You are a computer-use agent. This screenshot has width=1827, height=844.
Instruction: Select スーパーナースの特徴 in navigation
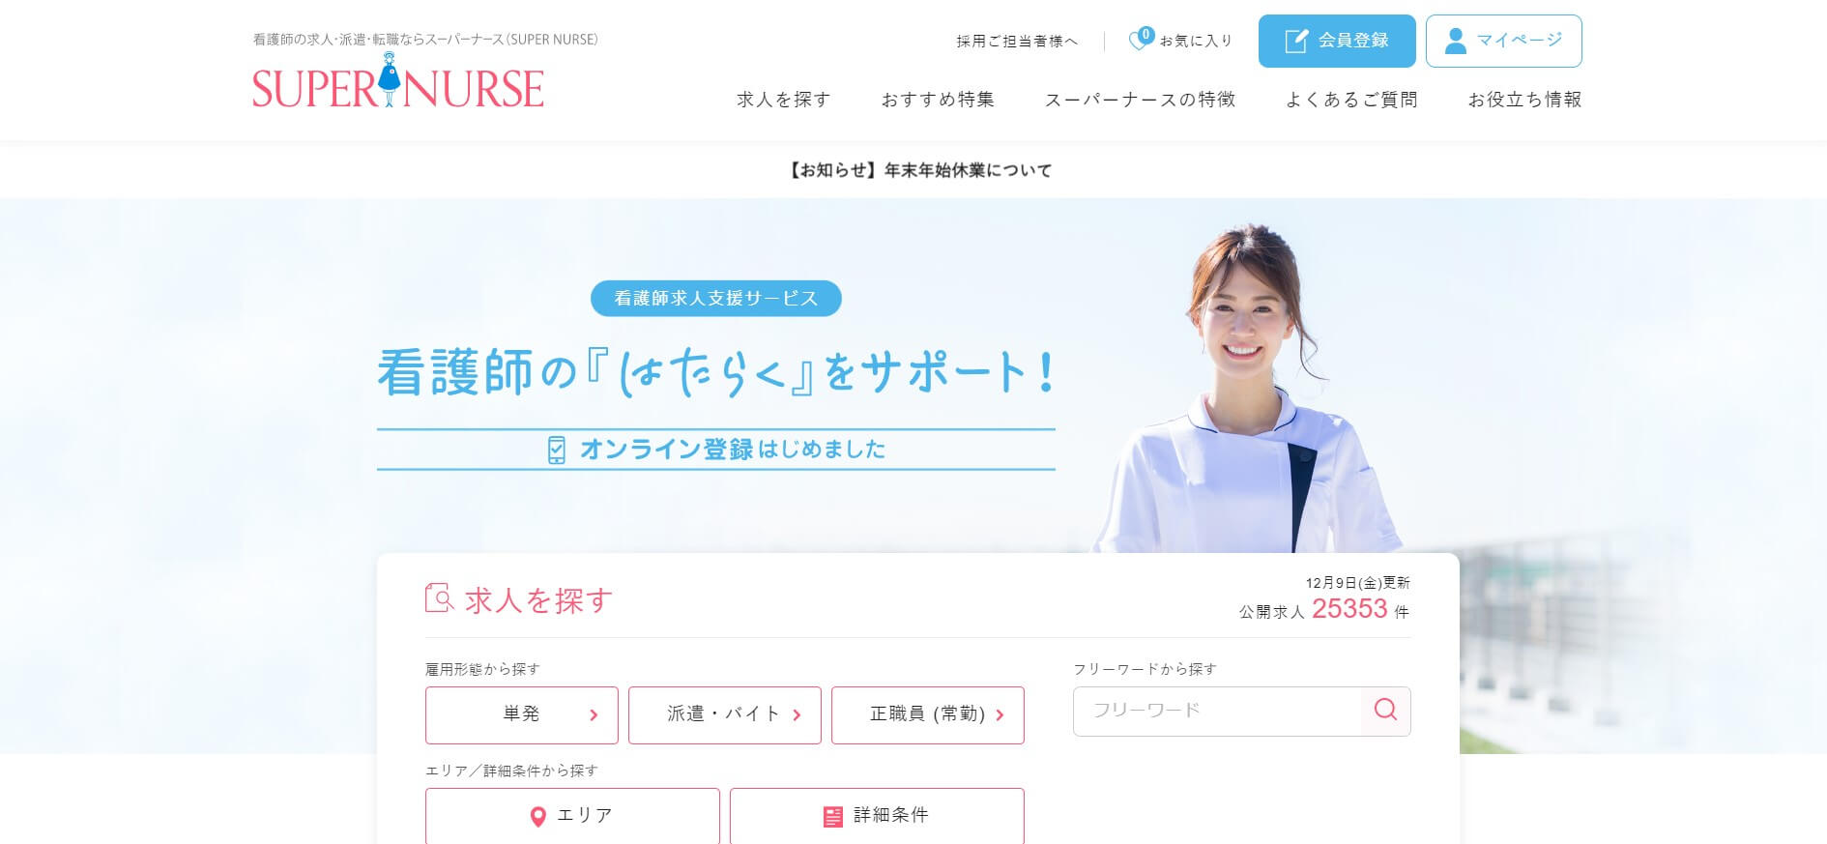point(1140,100)
